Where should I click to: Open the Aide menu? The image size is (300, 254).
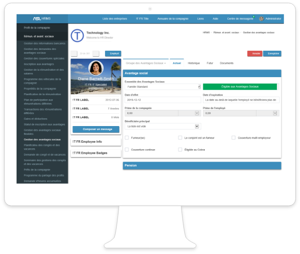(x=215, y=18)
